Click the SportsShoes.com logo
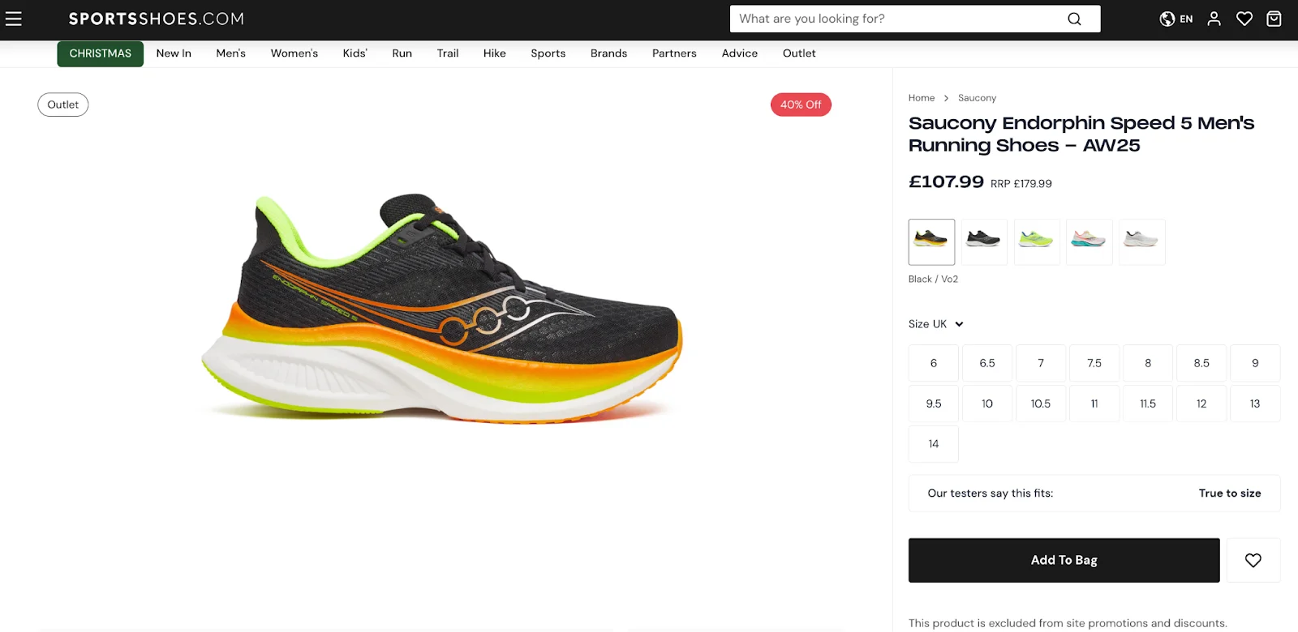The height and width of the screenshot is (632, 1298). click(x=157, y=19)
